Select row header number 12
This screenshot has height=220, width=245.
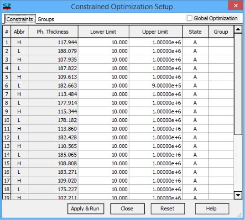[x=7, y=137]
